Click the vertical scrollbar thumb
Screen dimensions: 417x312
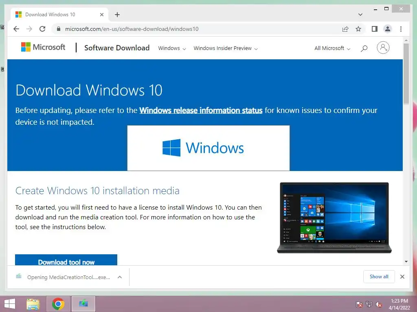point(406,74)
